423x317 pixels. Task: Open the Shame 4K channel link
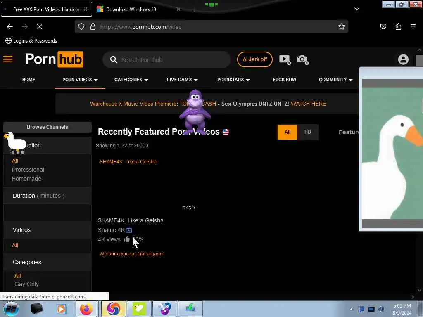click(x=111, y=230)
